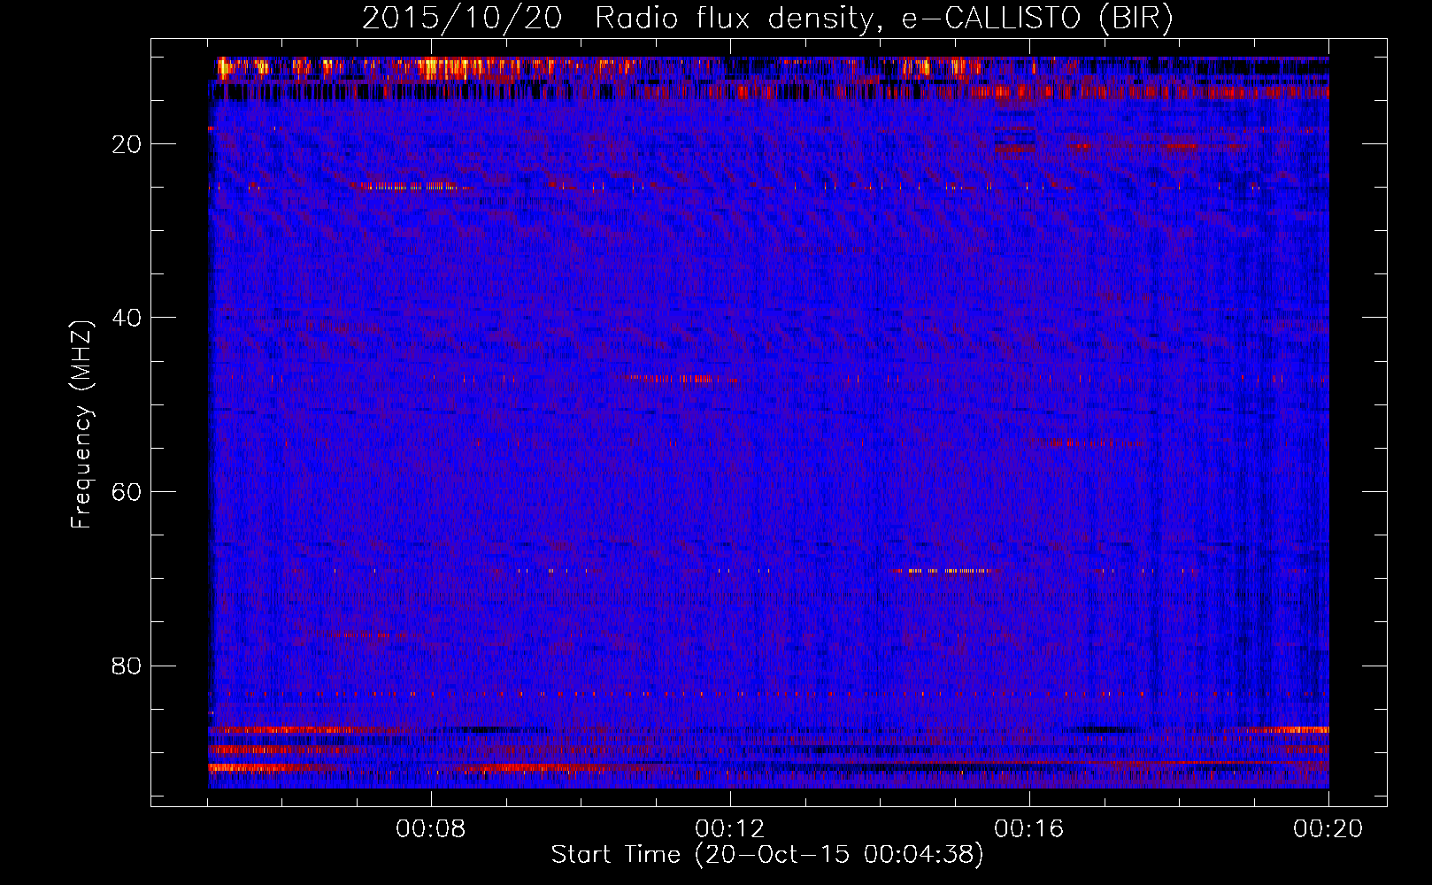Screen dimensions: 1432x885
Task: Click the 00:16 time tick label
Action: [x=1029, y=829]
